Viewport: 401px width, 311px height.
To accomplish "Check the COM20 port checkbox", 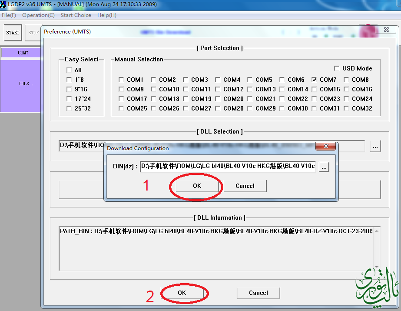I will [218, 99].
